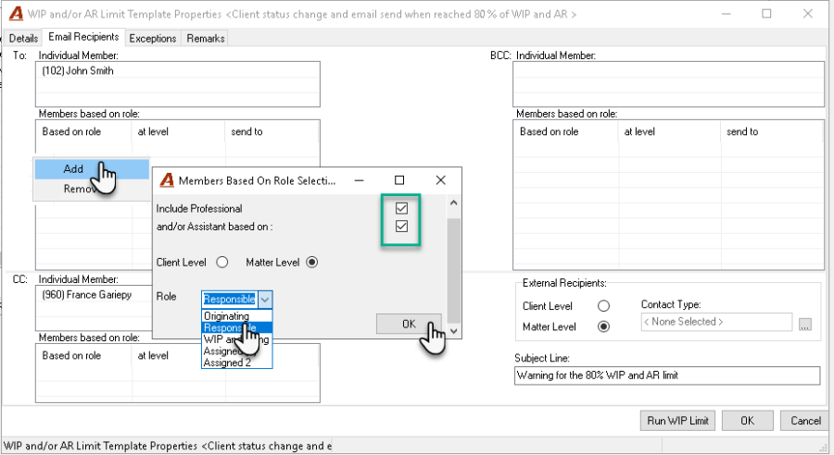Click 'at level' header in BCC table
Image resolution: width=834 pixels, height=455 pixels.
click(639, 131)
